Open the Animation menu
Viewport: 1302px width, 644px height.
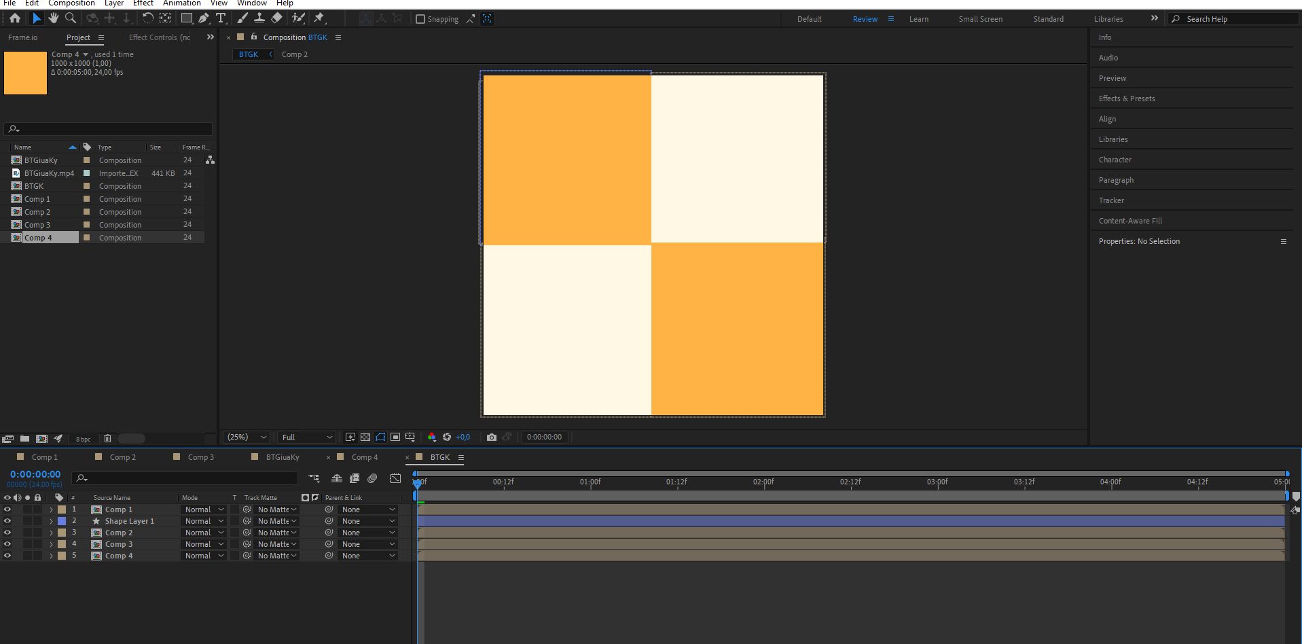click(x=182, y=3)
